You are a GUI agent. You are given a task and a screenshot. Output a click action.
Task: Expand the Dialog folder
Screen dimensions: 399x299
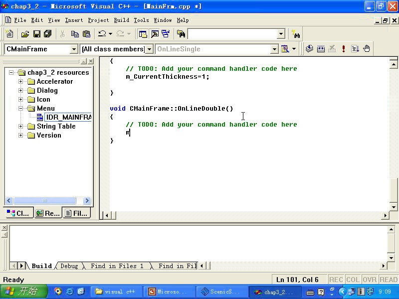(20, 90)
